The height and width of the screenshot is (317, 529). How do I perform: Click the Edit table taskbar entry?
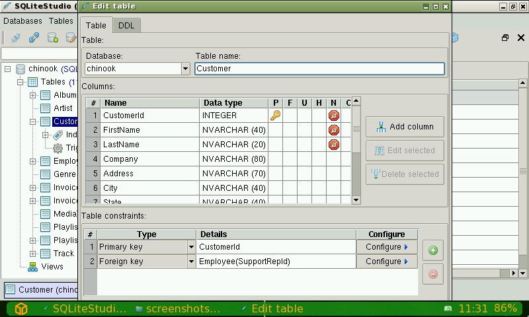tap(272, 308)
